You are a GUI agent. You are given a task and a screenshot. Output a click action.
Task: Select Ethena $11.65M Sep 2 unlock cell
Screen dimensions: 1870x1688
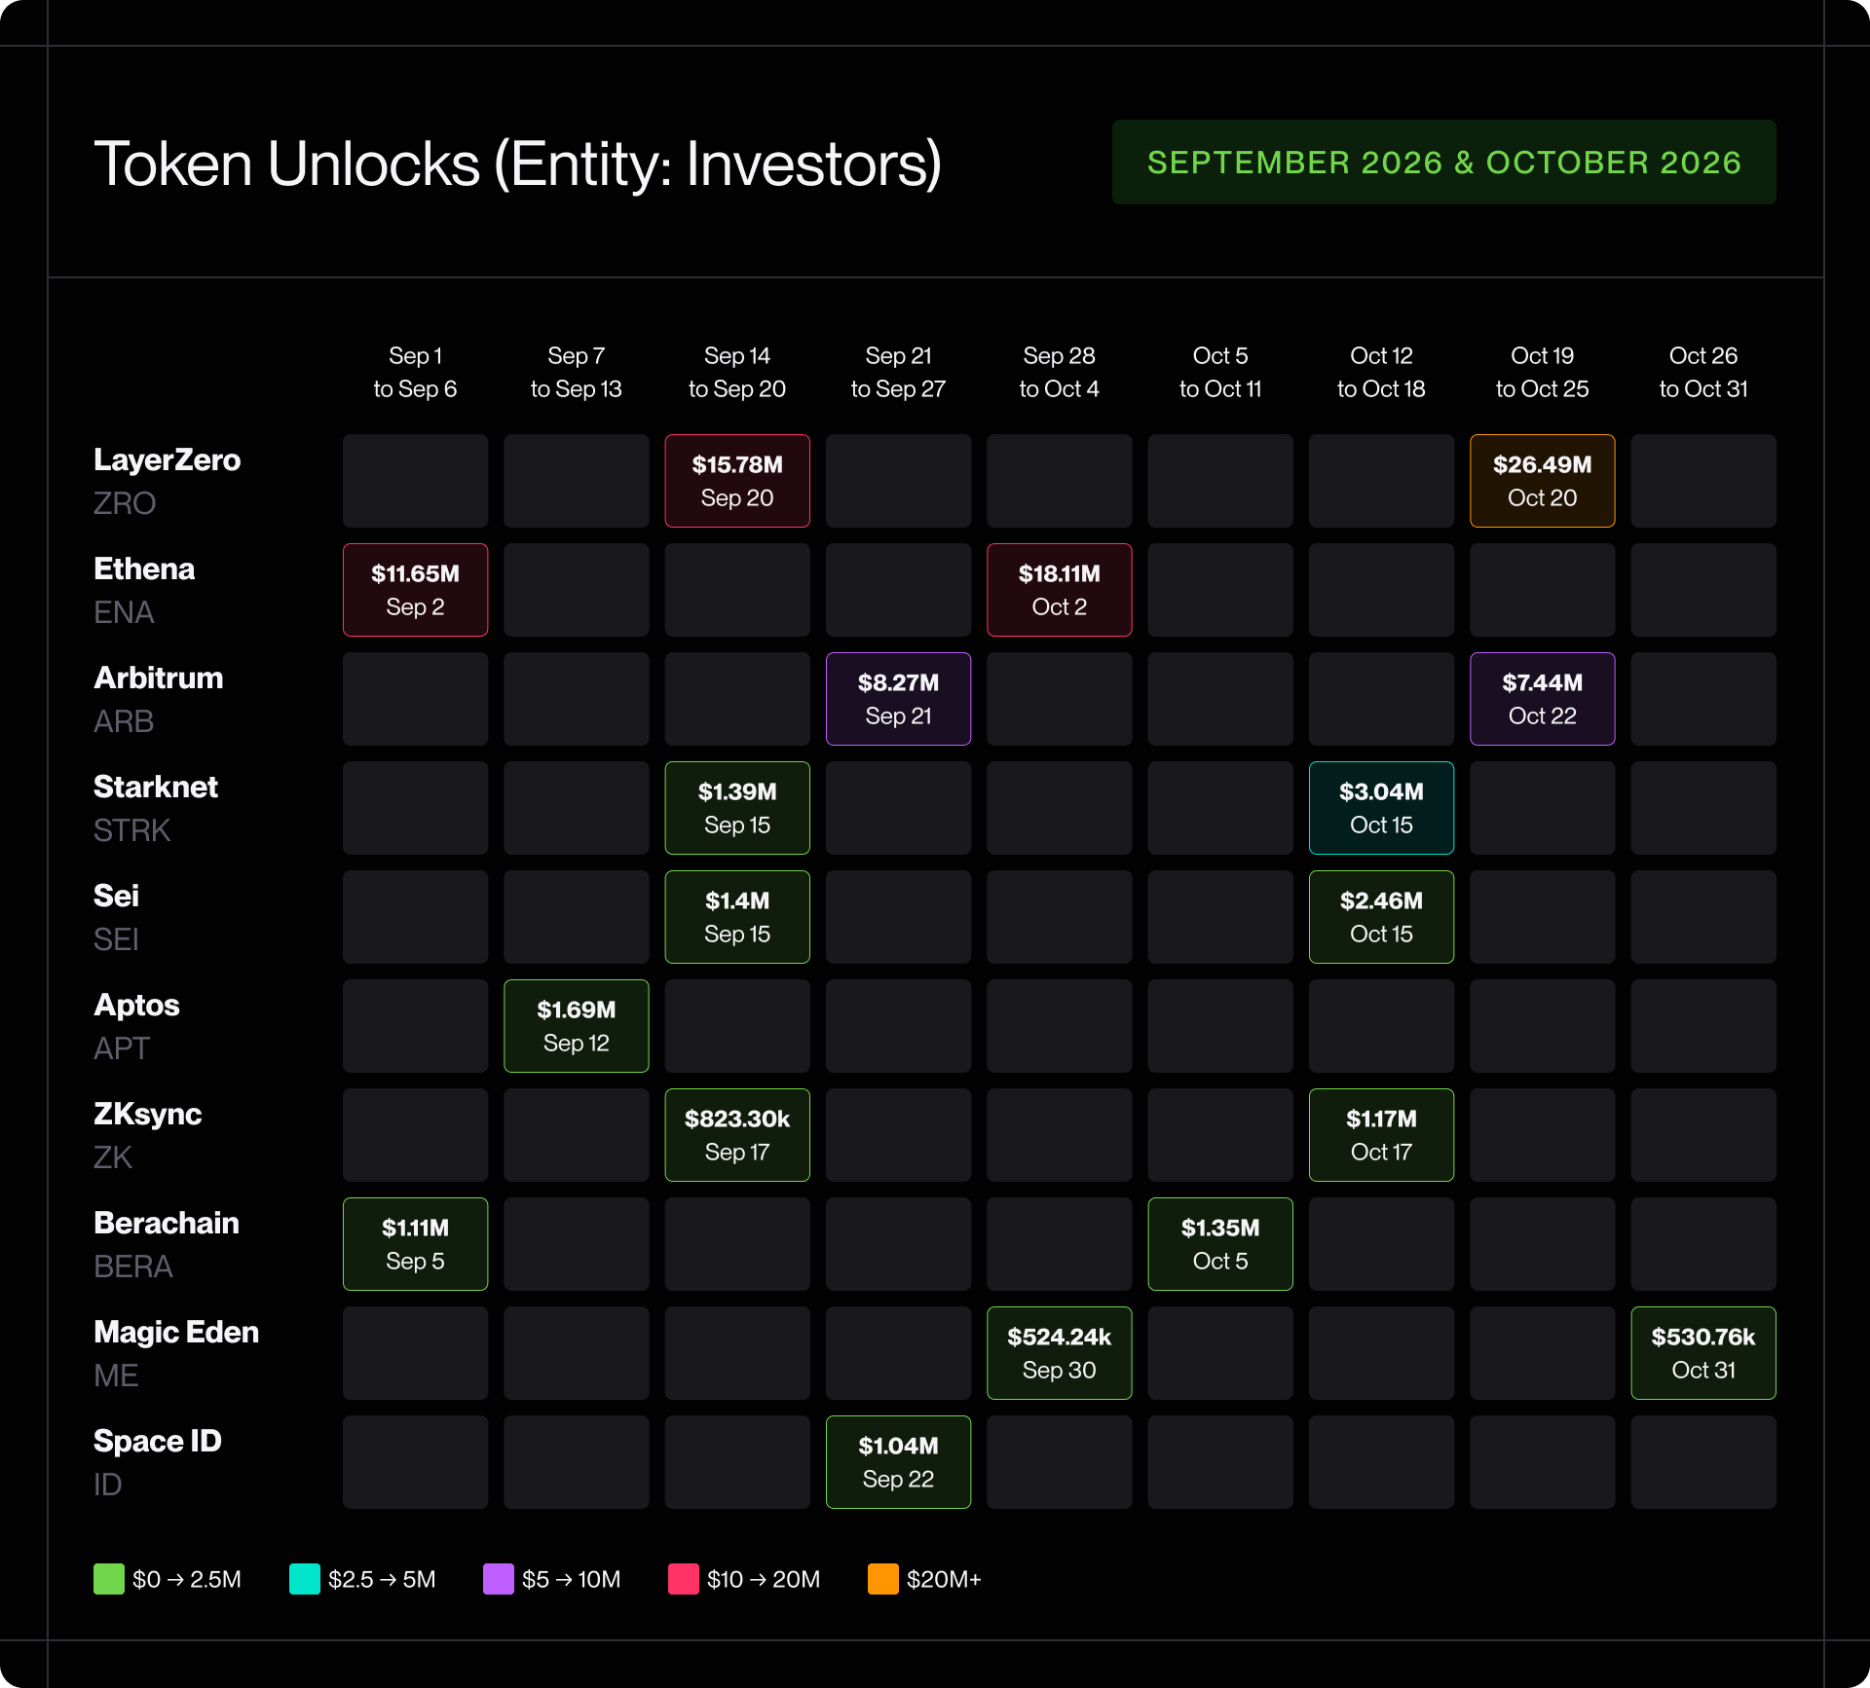coord(415,590)
